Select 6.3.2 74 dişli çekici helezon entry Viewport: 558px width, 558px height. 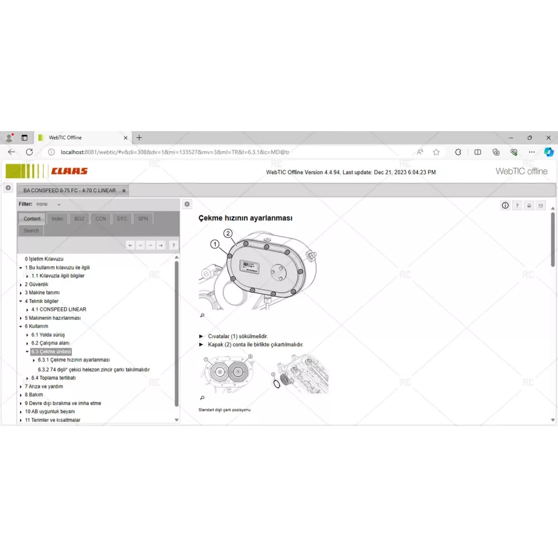pyautogui.click(x=94, y=369)
